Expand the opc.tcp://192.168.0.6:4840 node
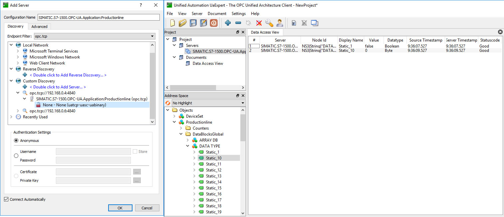504x217 pixels. [x=18, y=111]
